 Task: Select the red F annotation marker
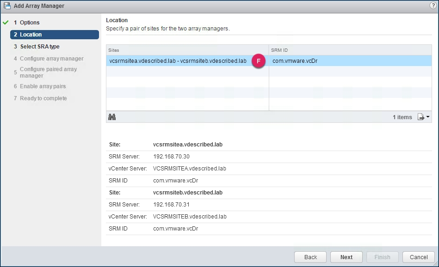(x=258, y=61)
